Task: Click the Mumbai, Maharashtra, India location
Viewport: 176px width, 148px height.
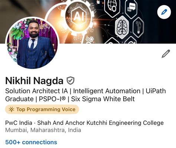Action: pyautogui.click(x=43, y=130)
